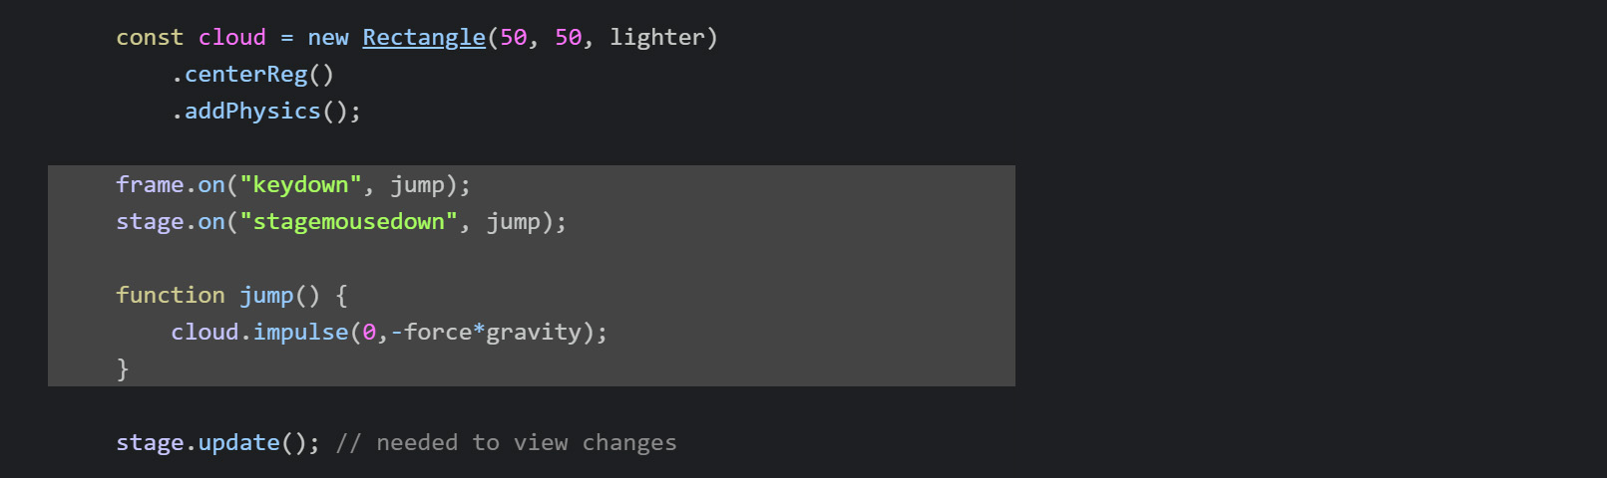Click the function keyword
Image resolution: width=1607 pixels, height=478 pixels.
tap(171, 296)
